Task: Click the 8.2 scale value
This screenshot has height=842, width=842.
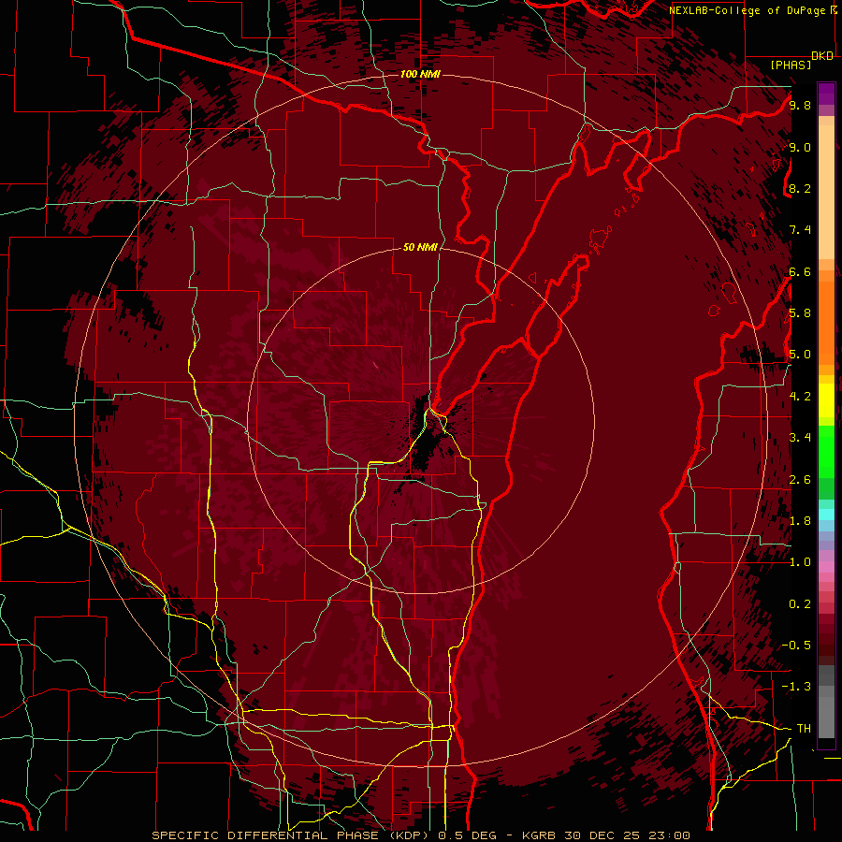Action: (x=800, y=188)
